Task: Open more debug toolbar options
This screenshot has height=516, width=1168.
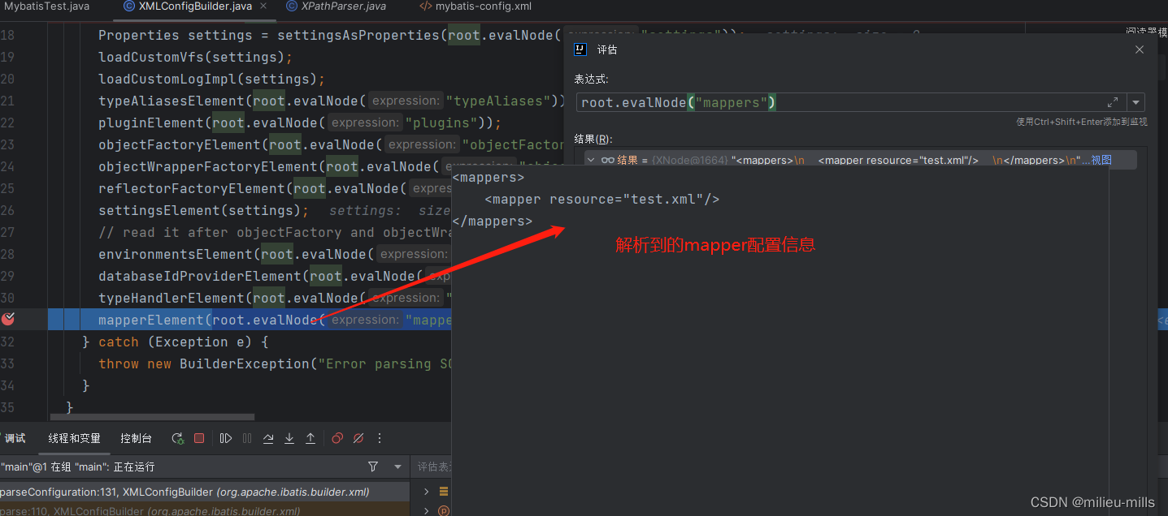Action: click(379, 438)
